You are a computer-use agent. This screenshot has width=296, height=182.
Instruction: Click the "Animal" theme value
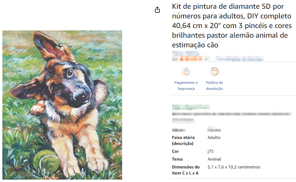point(214,159)
